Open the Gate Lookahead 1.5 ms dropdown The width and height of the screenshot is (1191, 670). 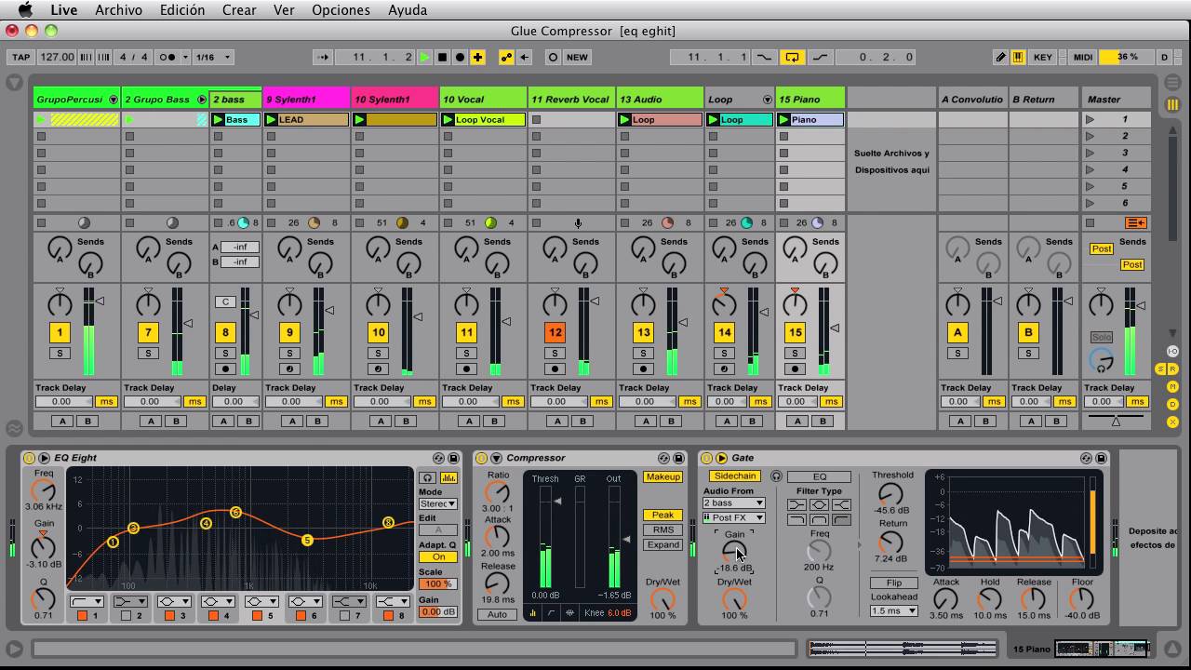pyautogui.click(x=893, y=611)
